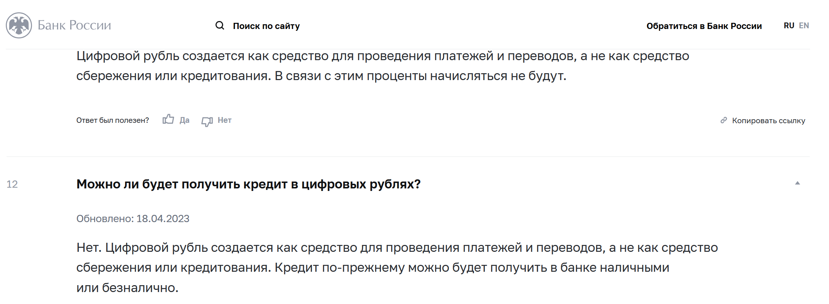Click the thumbs-down icon
The width and height of the screenshot is (829, 304).
click(x=207, y=121)
